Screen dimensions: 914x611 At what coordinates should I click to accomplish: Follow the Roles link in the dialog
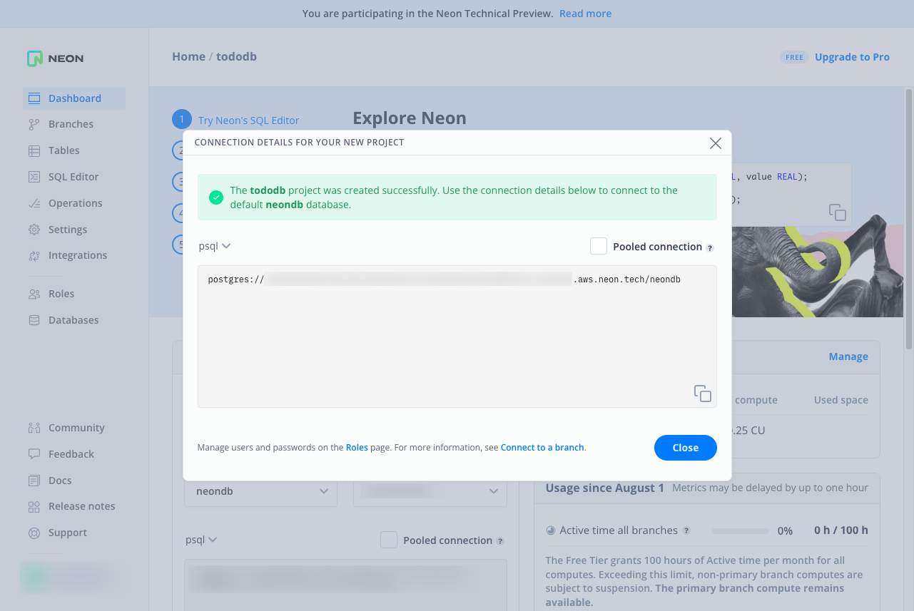pos(357,448)
